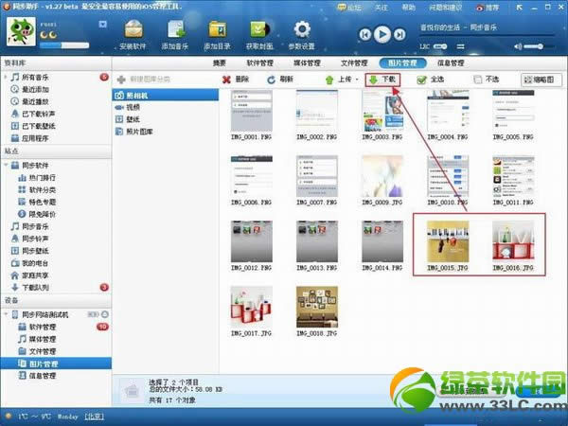
Task: Play the current music track
Action: [x=382, y=34]
